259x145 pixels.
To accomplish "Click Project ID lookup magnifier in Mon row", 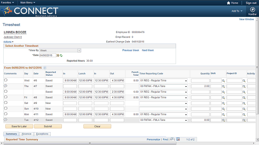I will tap(244, 114).
